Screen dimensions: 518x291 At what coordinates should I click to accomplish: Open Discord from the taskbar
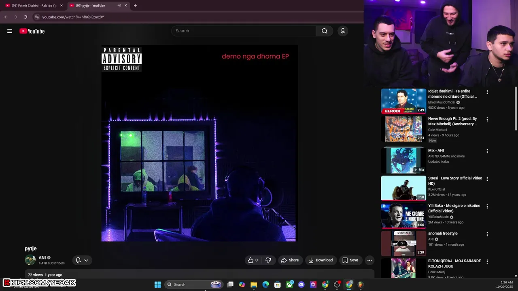(301, 285)
